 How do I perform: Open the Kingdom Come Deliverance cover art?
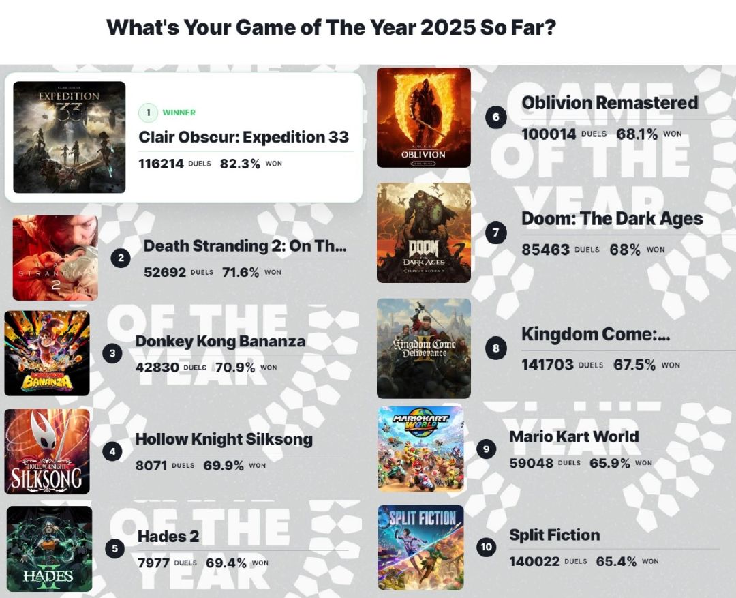423,348
